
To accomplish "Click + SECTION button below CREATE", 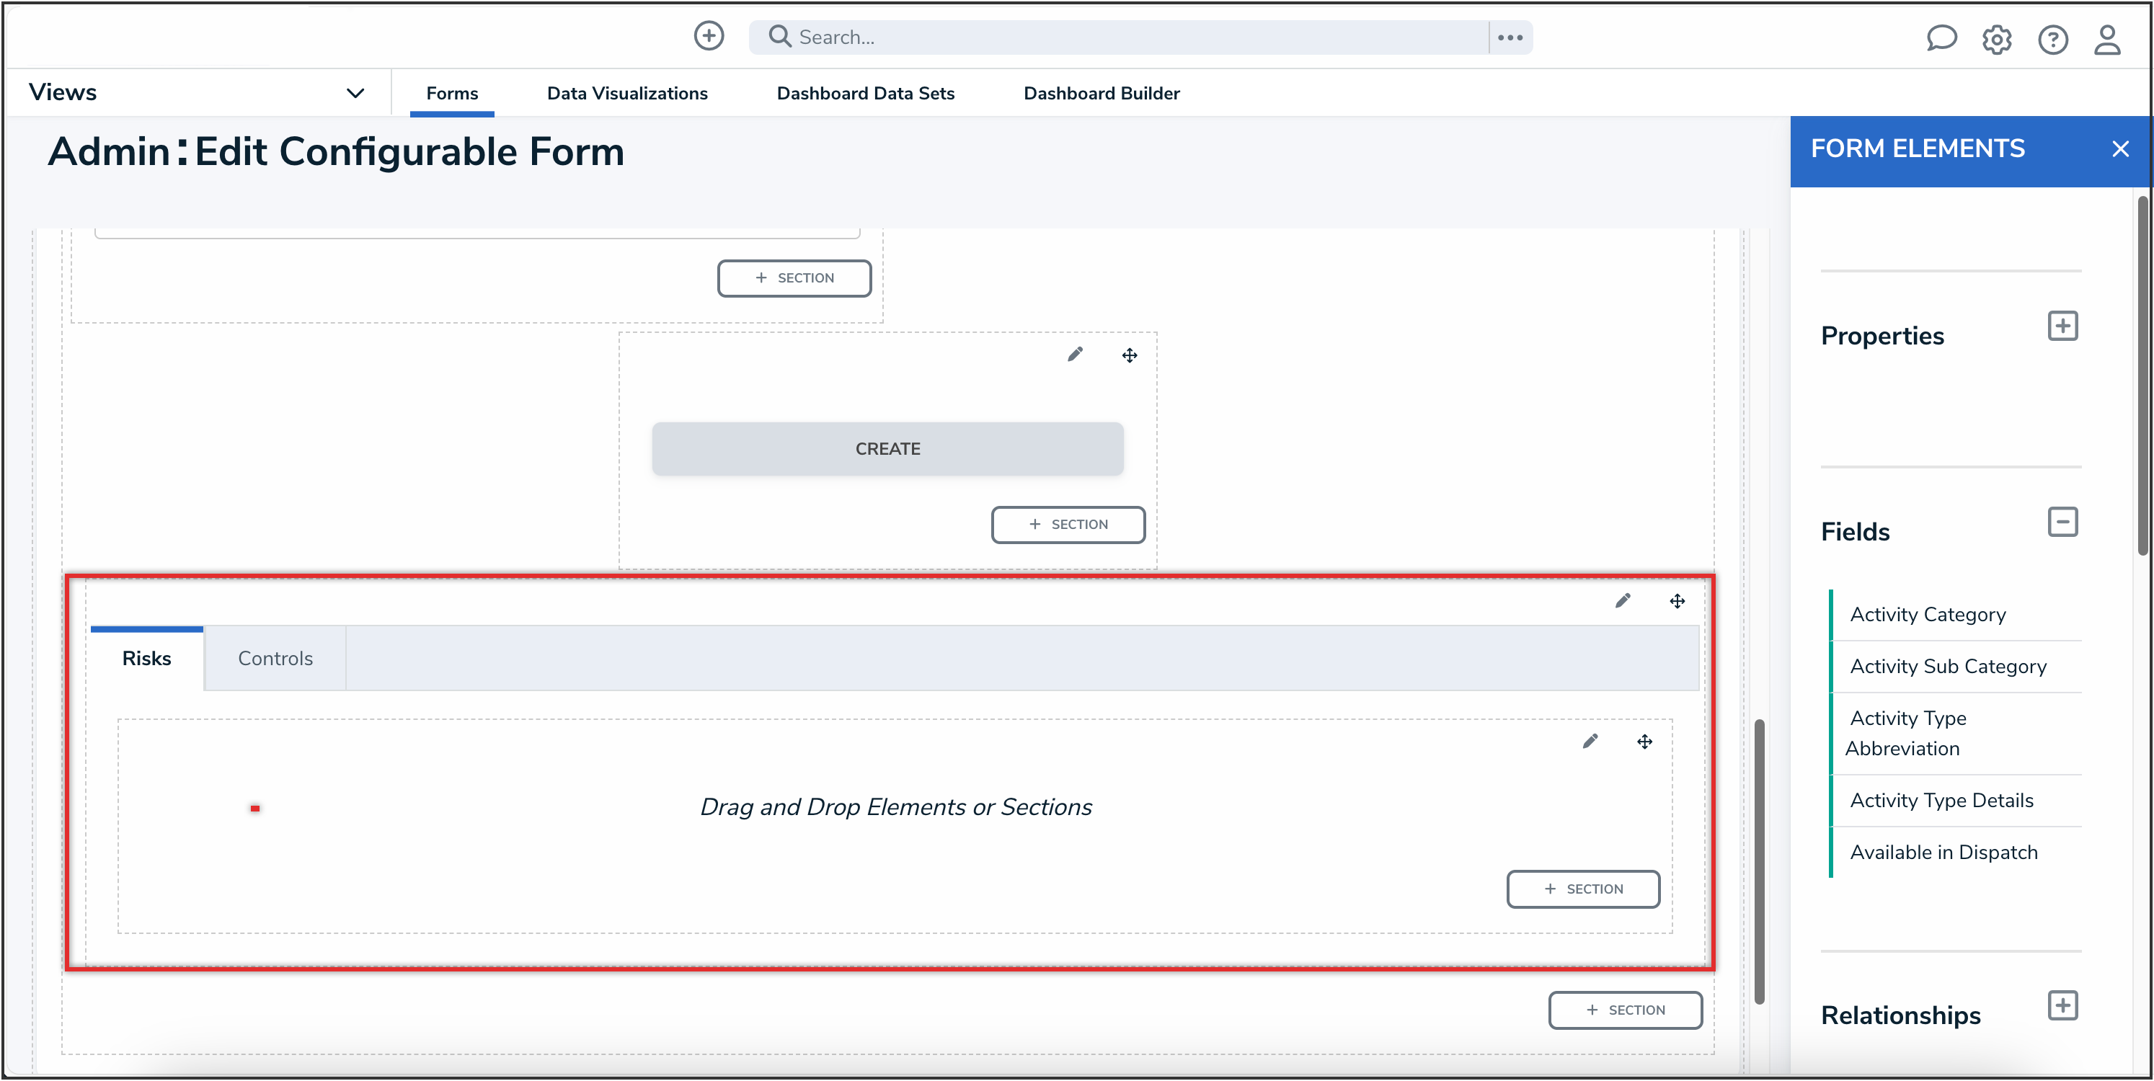I will pos(1068,524).
